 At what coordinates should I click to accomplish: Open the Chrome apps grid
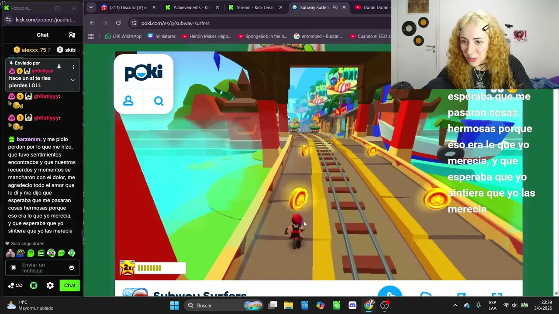91,36
